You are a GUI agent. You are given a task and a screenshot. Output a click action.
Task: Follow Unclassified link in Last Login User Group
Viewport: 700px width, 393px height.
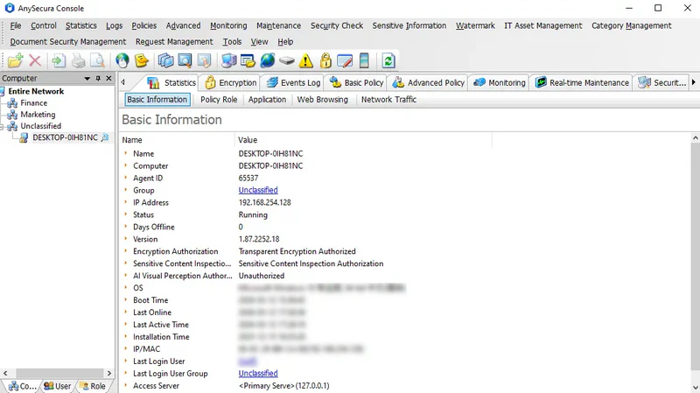pyautogui.click(x=258, y=374)
